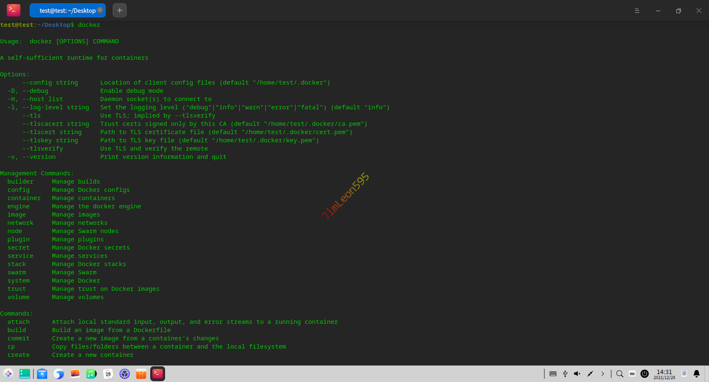Launch the browser from the dock
Screen dimensions: 709x382
[59, 374]
